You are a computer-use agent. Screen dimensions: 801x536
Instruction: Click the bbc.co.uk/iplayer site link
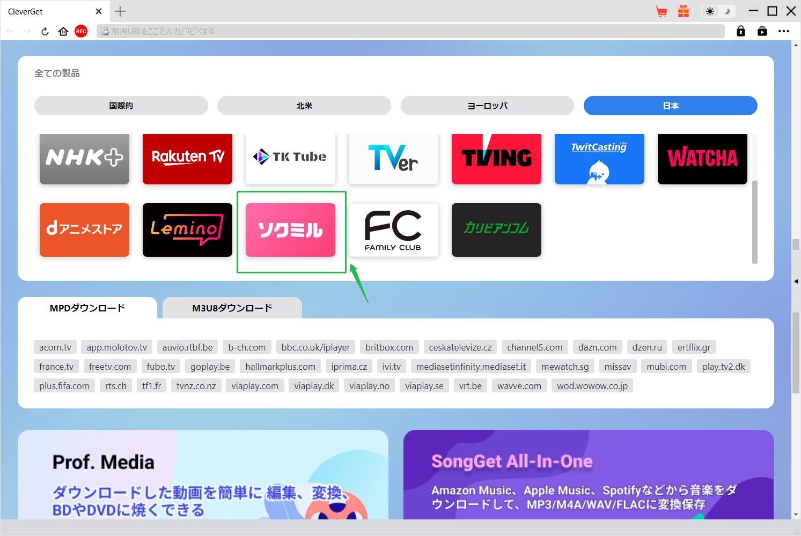click(x=315, y=347)
